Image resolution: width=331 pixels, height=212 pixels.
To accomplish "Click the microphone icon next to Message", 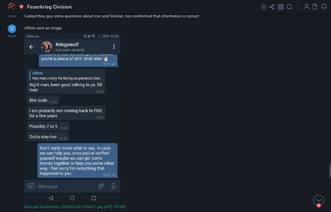I will tap(113, 186).
